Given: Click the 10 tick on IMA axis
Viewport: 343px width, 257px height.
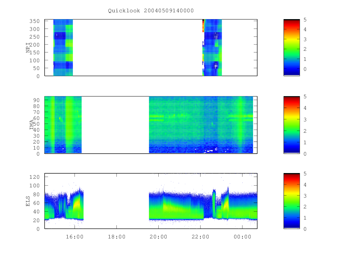Looking at the screenshot, I should (36, 148).
